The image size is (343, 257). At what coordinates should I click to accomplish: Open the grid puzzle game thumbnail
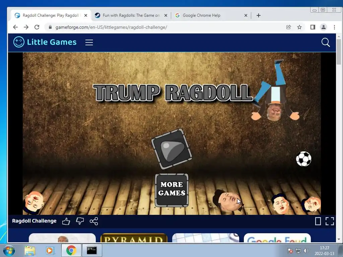(206, 238)
